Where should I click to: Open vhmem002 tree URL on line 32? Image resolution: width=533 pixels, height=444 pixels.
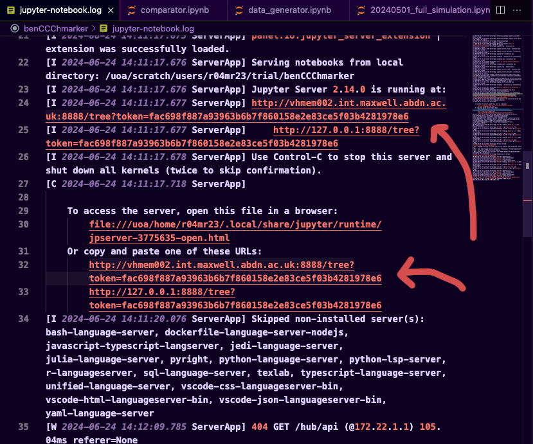(x=222, y=265)
